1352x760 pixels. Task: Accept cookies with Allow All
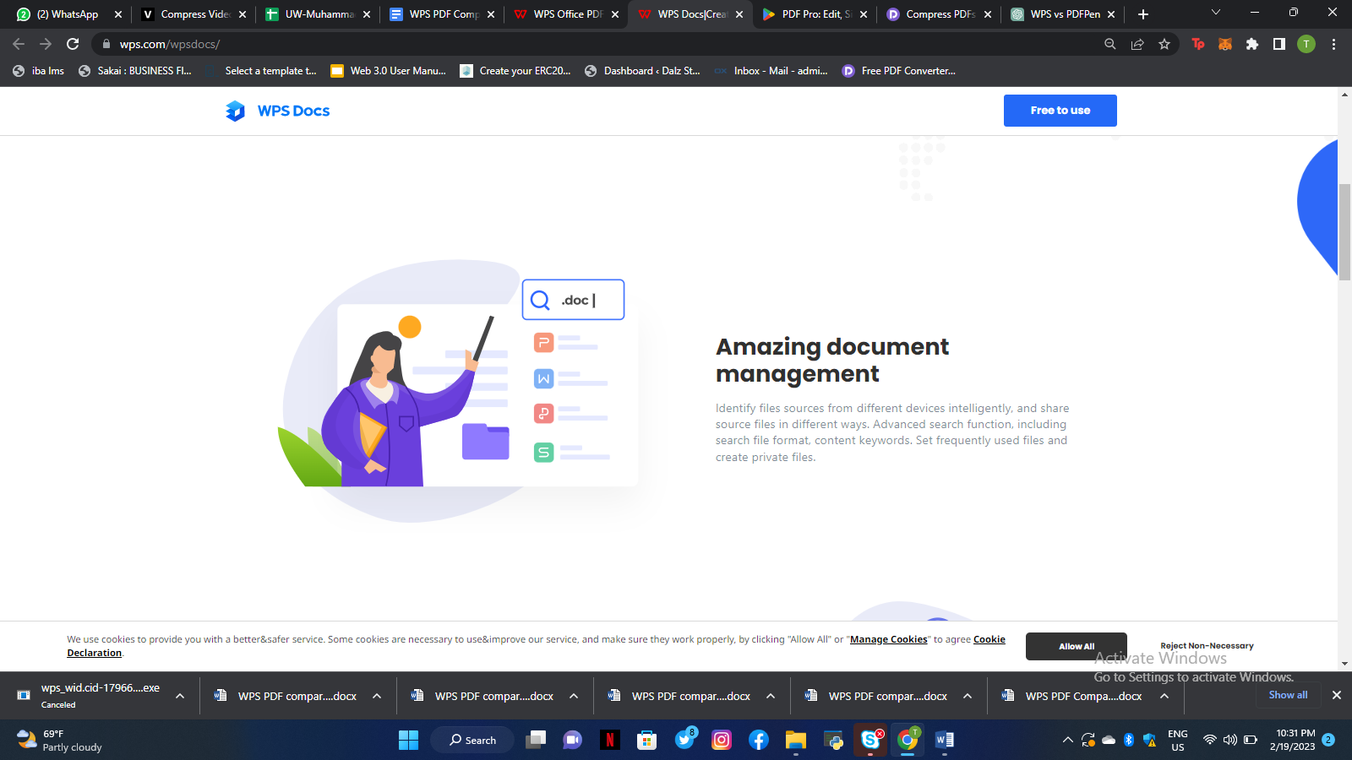pos(1077,646)
